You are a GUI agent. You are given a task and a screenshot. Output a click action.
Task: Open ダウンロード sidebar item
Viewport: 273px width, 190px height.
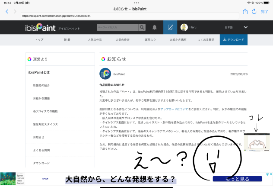60,163
